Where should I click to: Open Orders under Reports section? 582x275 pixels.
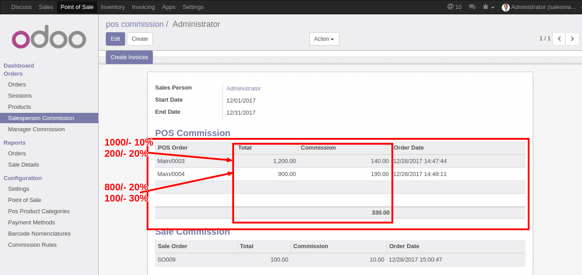pos(17,154)
